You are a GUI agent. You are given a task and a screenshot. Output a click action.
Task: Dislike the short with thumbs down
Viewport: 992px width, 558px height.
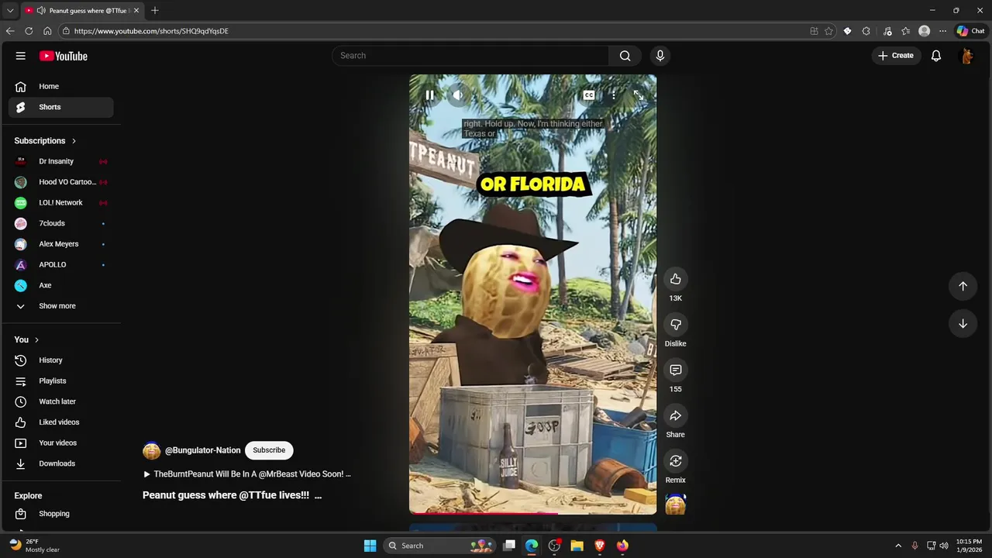(676, 325)
